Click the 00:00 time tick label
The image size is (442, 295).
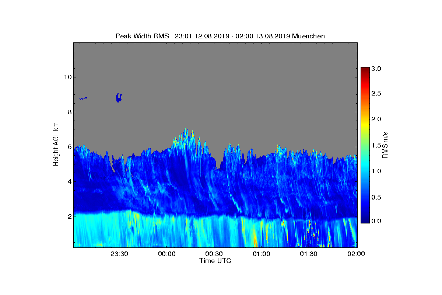[x=167, y=254]
